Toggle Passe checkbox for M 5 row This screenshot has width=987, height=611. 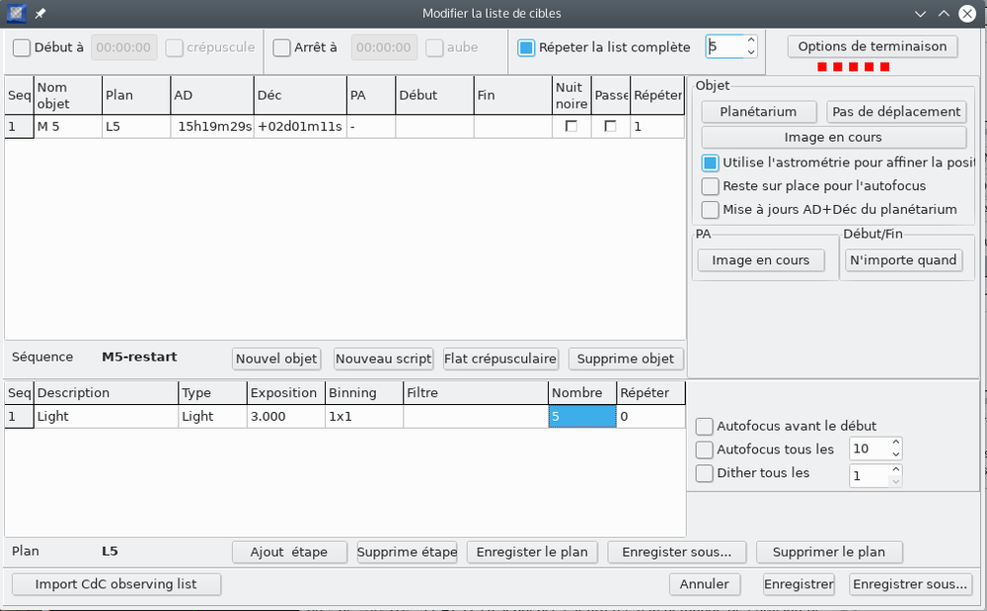pyautogui.click(x=610, y=126)
